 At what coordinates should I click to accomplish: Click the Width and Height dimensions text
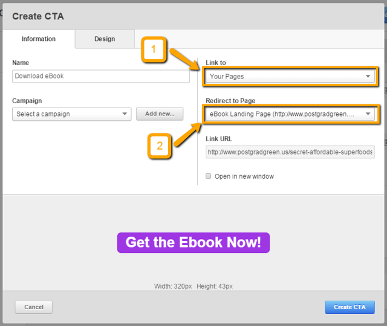point(193,286)
